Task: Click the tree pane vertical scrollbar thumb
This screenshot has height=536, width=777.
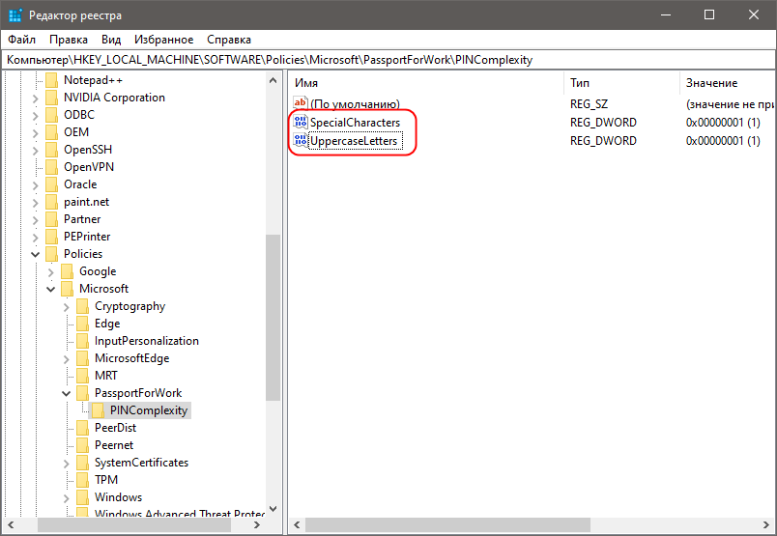Action: (x=273, y=317)
